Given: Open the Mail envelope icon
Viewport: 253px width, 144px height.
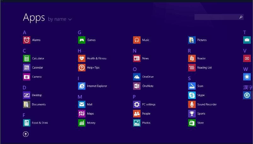Looking at the screenshot, I should [82, 104].
